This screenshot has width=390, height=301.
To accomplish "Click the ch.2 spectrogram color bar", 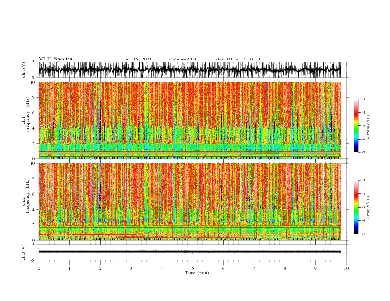I will coord(356,207).
